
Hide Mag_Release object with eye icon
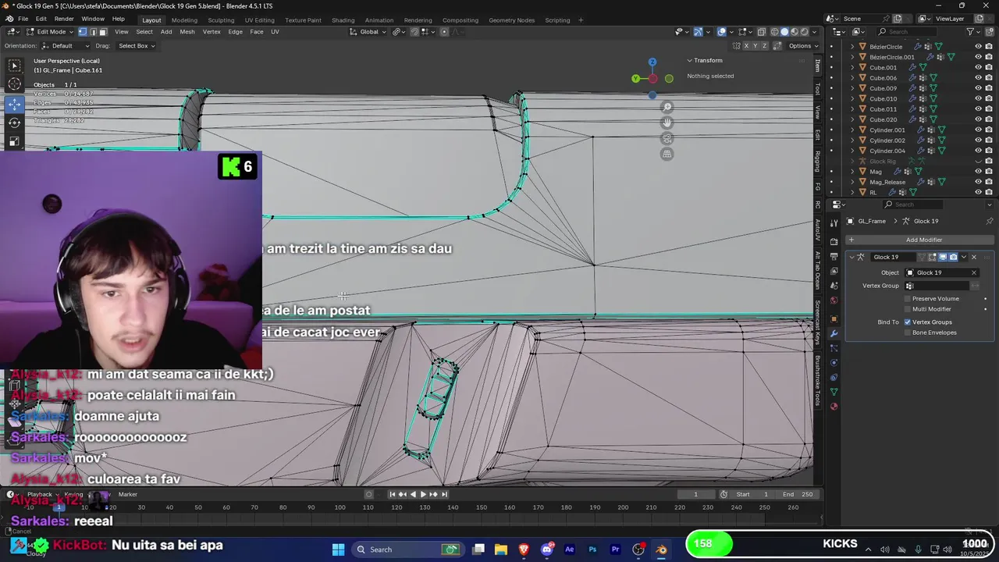[x=978, y=182]
